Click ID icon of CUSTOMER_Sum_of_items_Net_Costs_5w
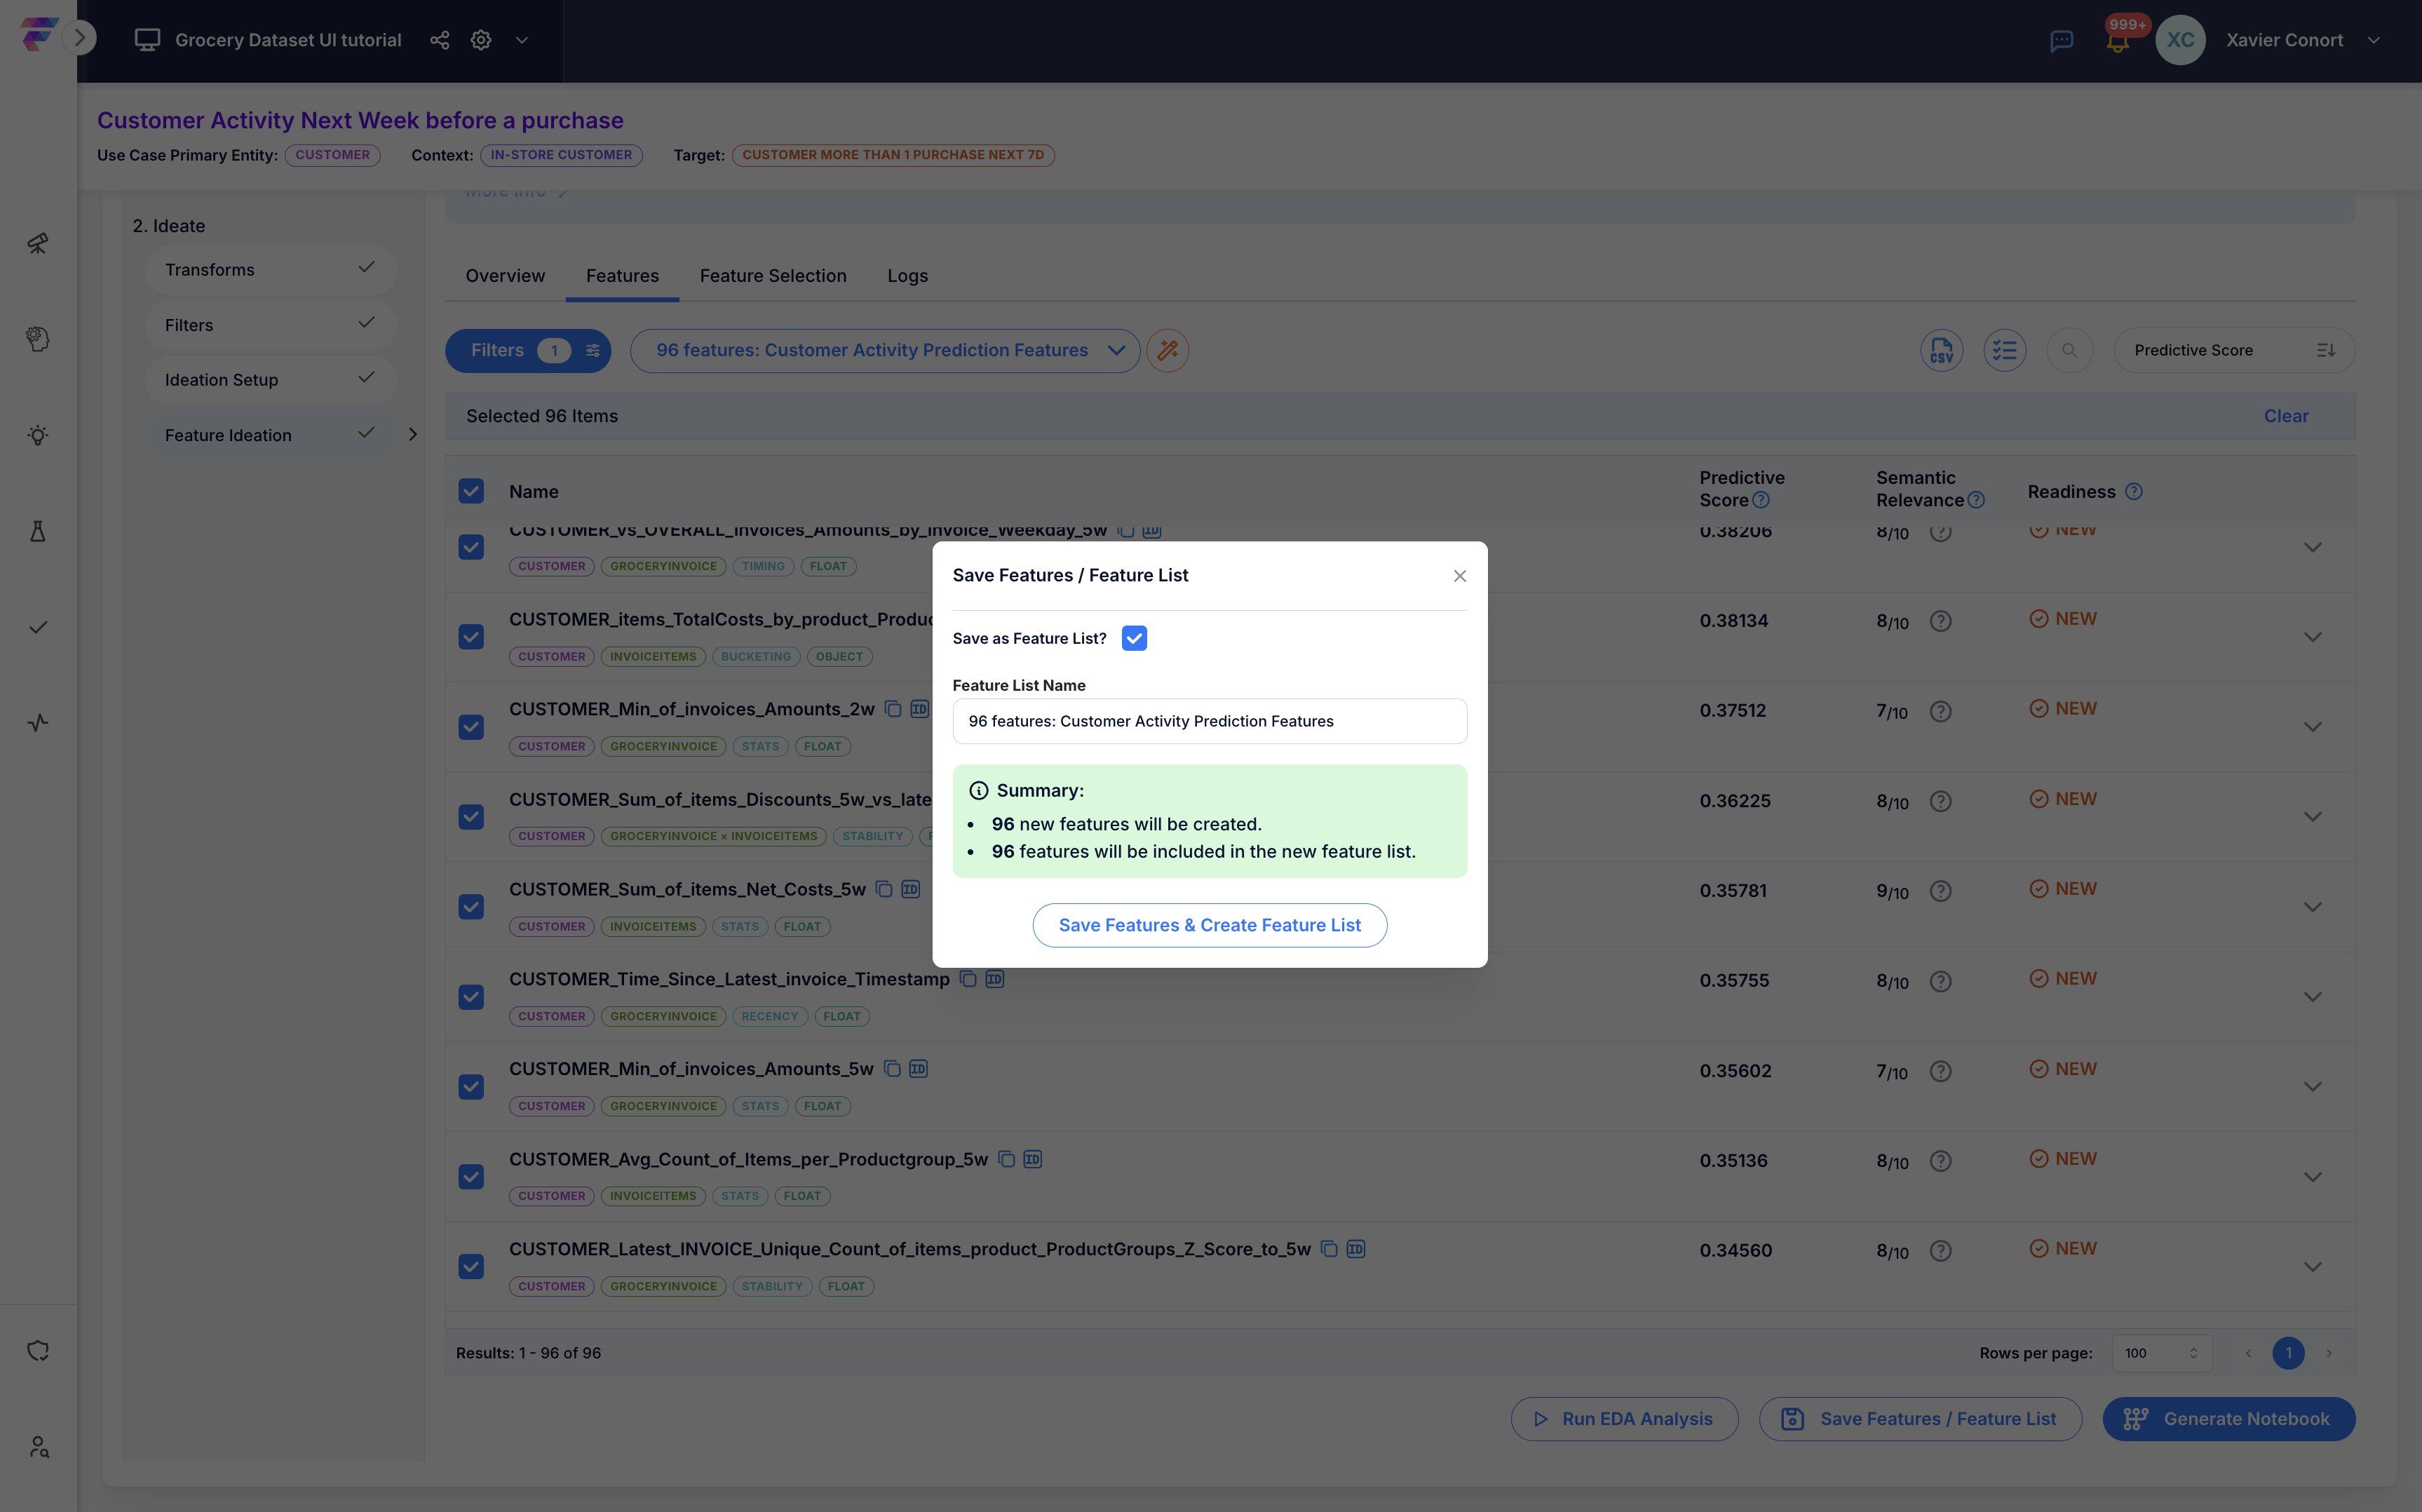 pyautogui.click(x=909, y=889)
